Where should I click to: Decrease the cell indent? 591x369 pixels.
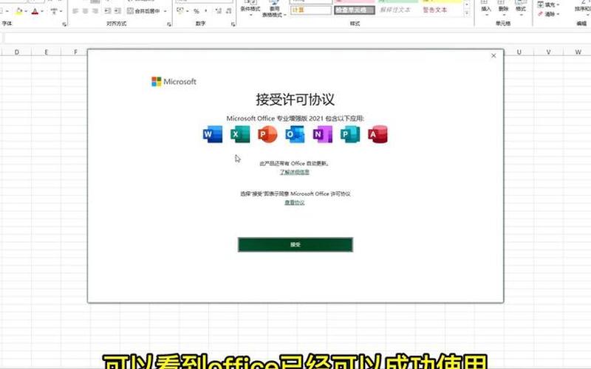108,11
